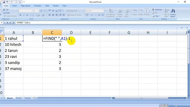This screenshot has width=190, height=107.
Task: Open Find & Select menu
Action: pos(173,13)
